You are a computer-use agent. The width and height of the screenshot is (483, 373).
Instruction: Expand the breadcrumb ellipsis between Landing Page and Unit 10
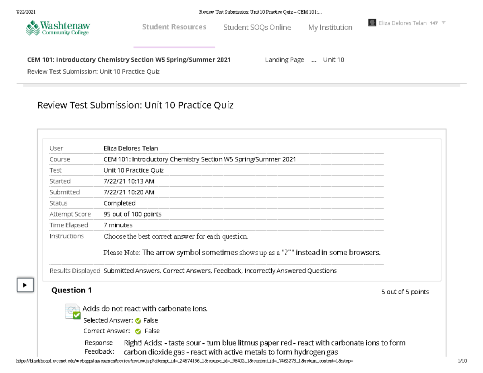click(314, 60)
